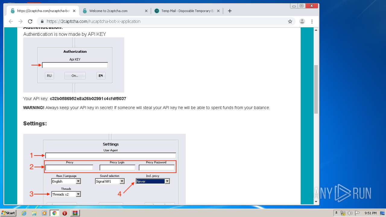Screen dimensions: 386x217
Task: Expand the Never incl. proxy dropdown
Action: click(167, 181)
